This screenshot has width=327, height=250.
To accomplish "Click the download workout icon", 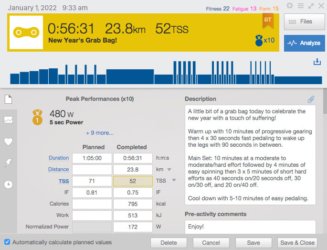I will point(317,62).
